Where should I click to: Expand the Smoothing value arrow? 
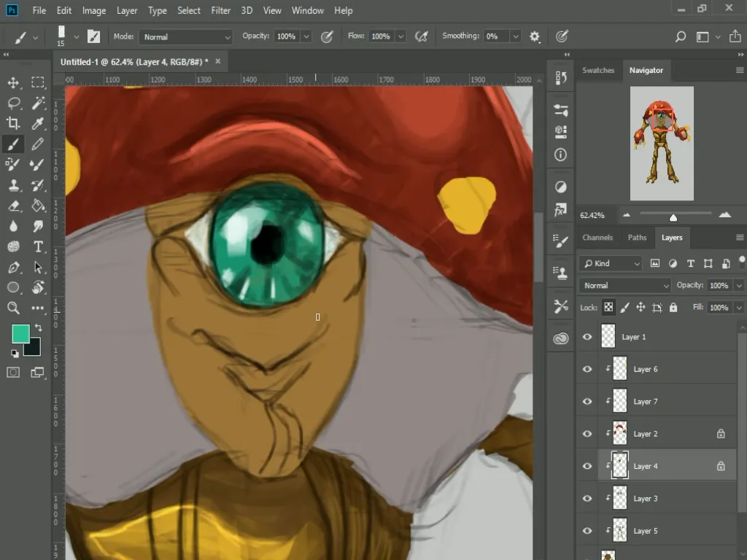pyautogui.click(x=515, y=36)
